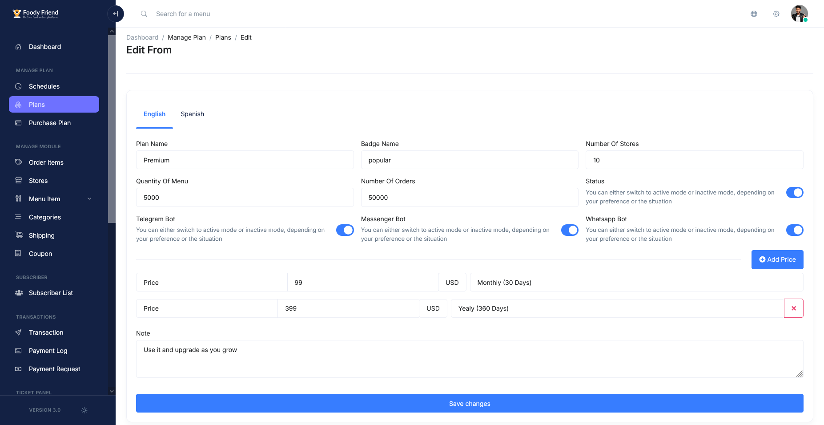
Task: Disable the Telegram Bot switch
Action: coord(345,230)
